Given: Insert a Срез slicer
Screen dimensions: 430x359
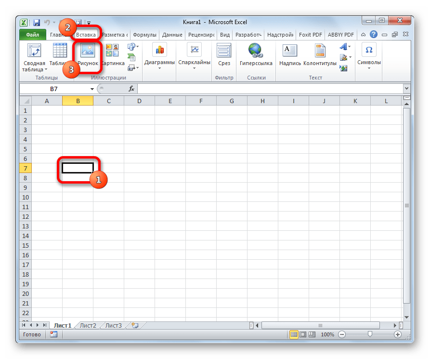Looking at the screenshot, I should [224, 51].
